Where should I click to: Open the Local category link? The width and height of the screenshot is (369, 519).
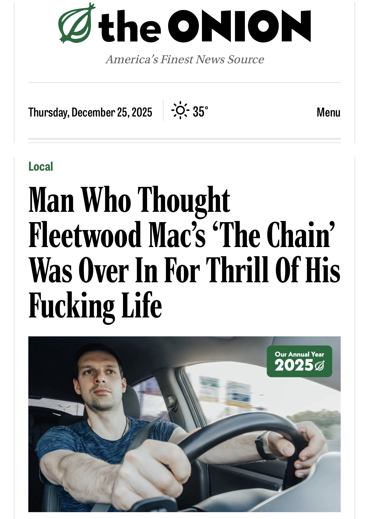tap(41, 167)
